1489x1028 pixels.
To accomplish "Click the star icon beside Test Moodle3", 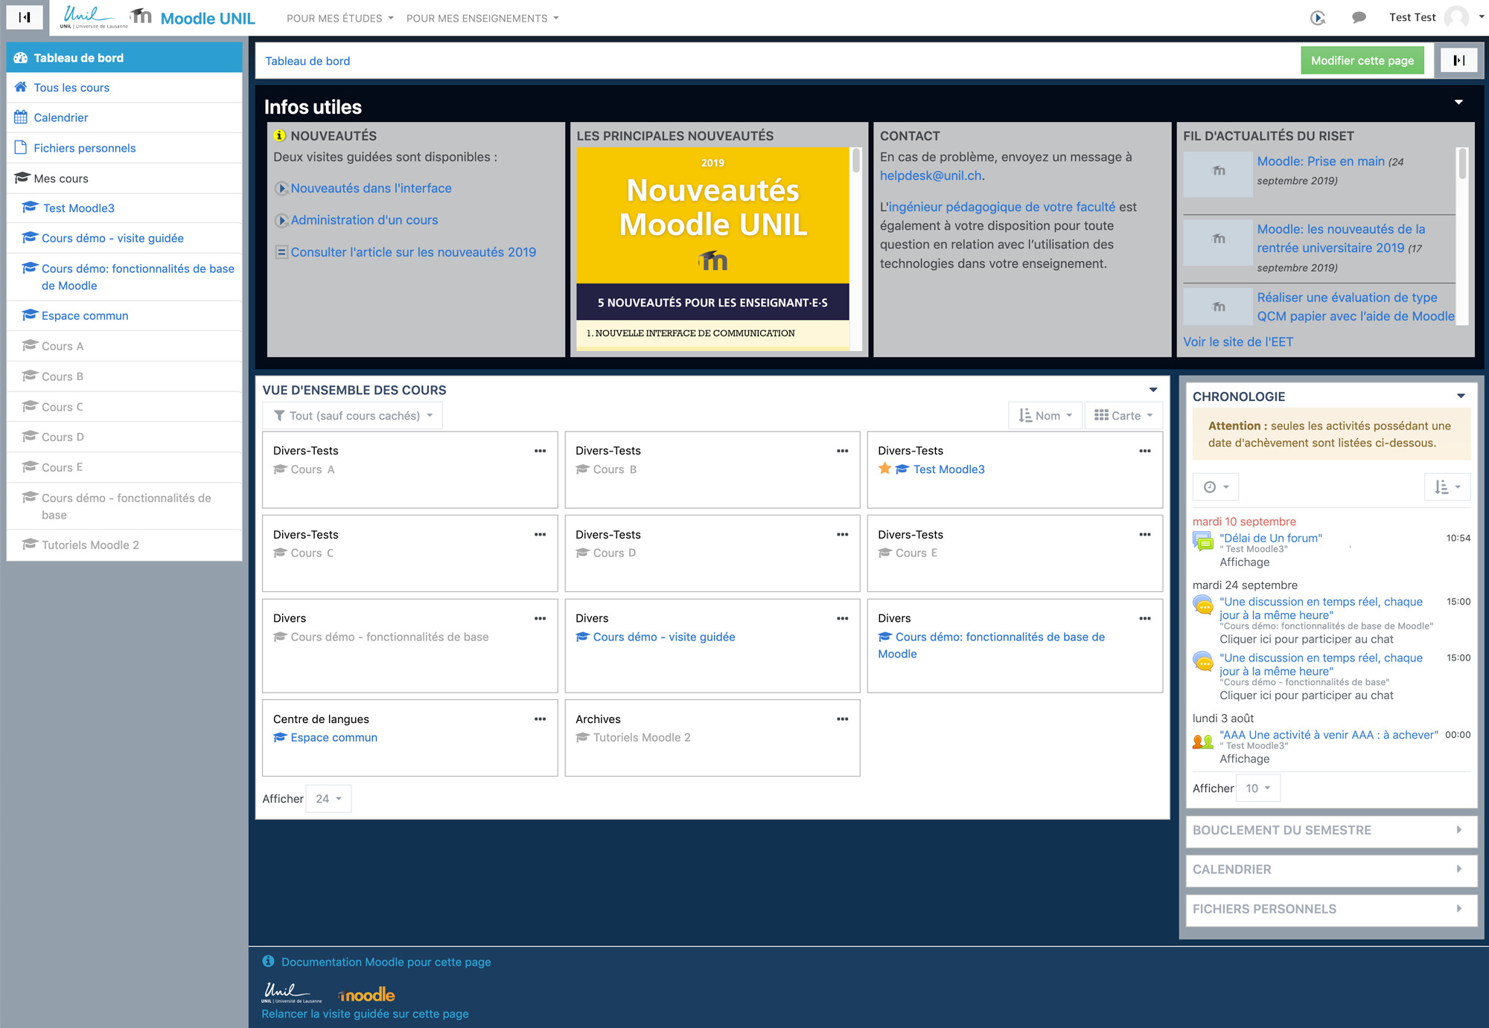I will (x=884, y=469).
